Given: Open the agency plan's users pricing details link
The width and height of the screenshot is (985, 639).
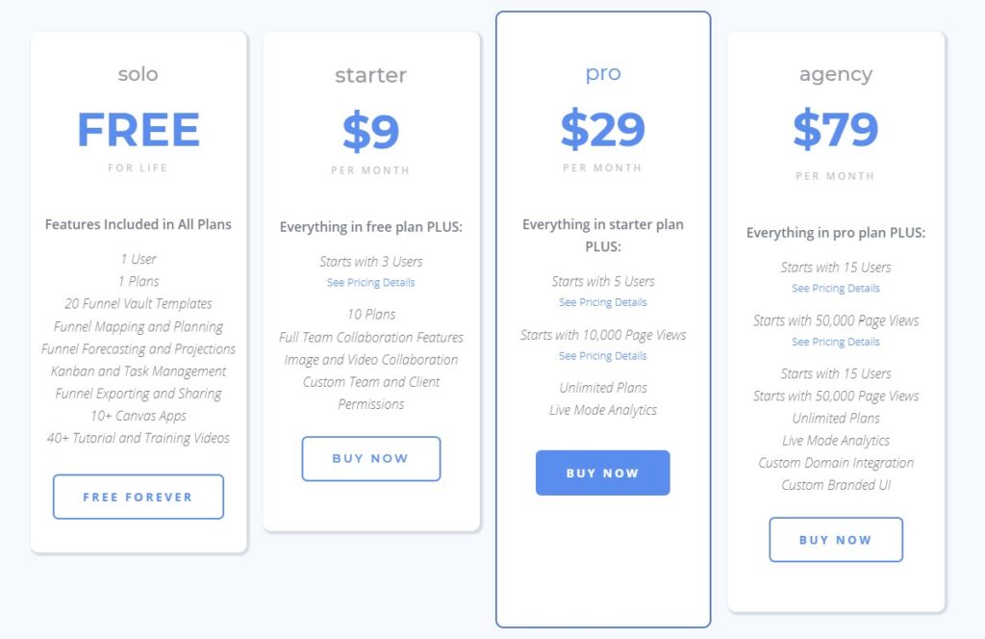Looking at the screenshot, I should tap(835, 289).
